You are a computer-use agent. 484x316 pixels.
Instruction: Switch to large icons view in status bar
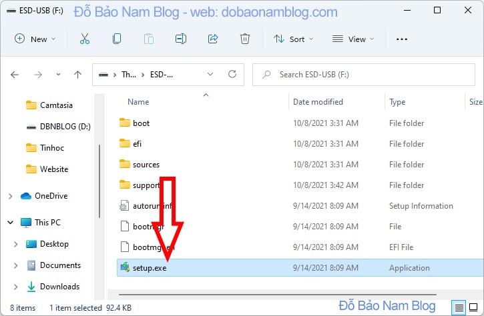pyautogui.click(x=473, y=307)
